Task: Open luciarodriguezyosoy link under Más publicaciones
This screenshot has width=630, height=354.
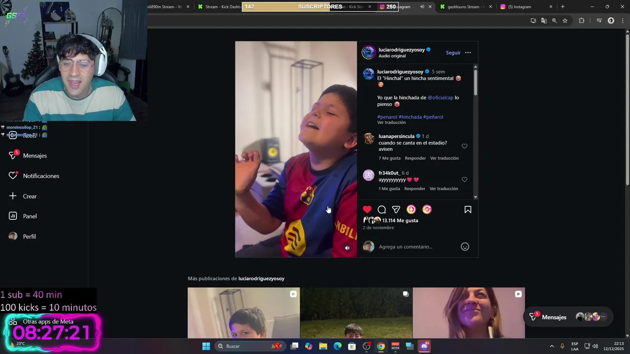Action: click(x=261, y=279)
